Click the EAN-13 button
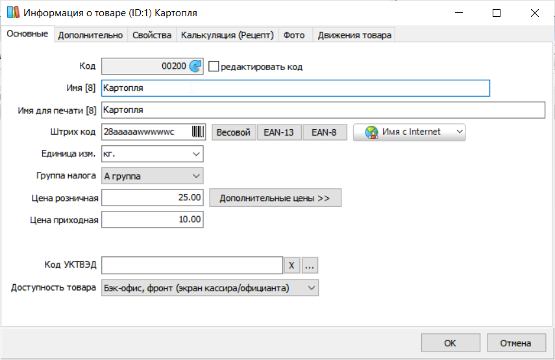Viewport: 555px width, 360px height. 279,132
